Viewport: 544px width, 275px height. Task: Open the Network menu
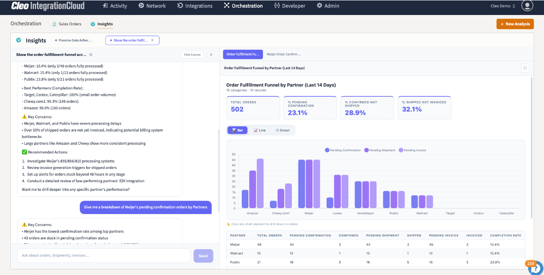coord(152,6)
